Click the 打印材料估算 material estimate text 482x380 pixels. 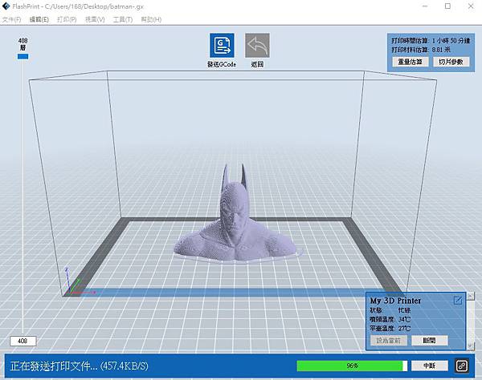coord(421,50)
